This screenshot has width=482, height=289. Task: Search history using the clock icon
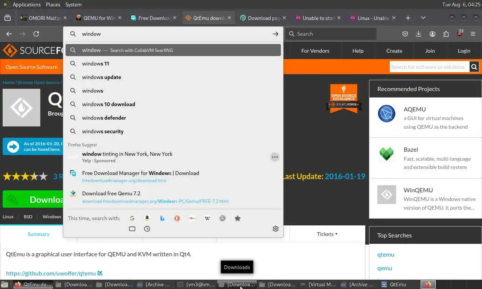(147, 229)
